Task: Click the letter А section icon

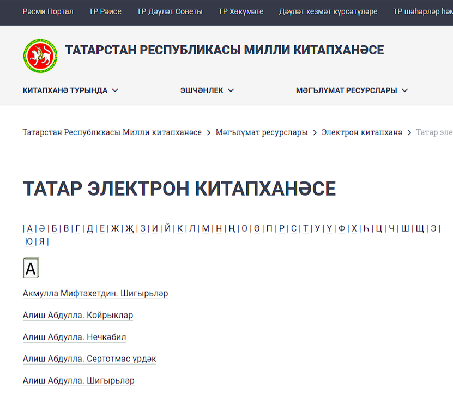Action: [31, 268]
